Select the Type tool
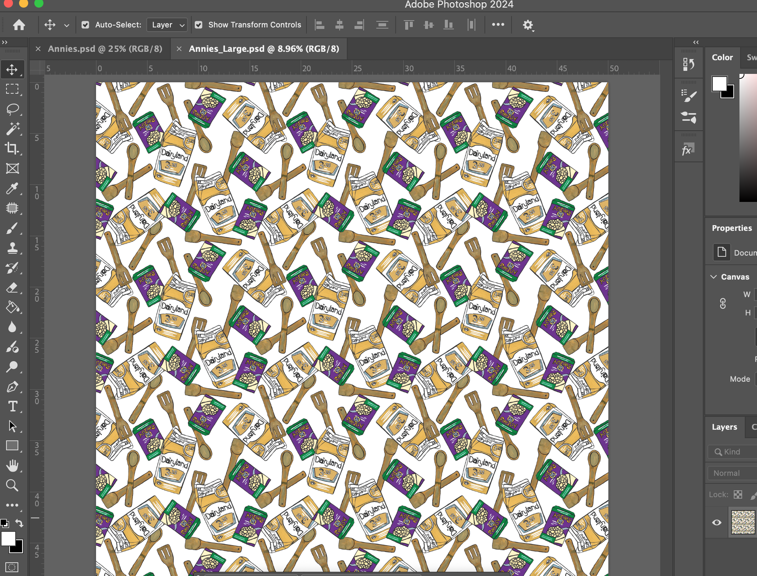This screenshot has width=757, height=576. click(12, 406)
